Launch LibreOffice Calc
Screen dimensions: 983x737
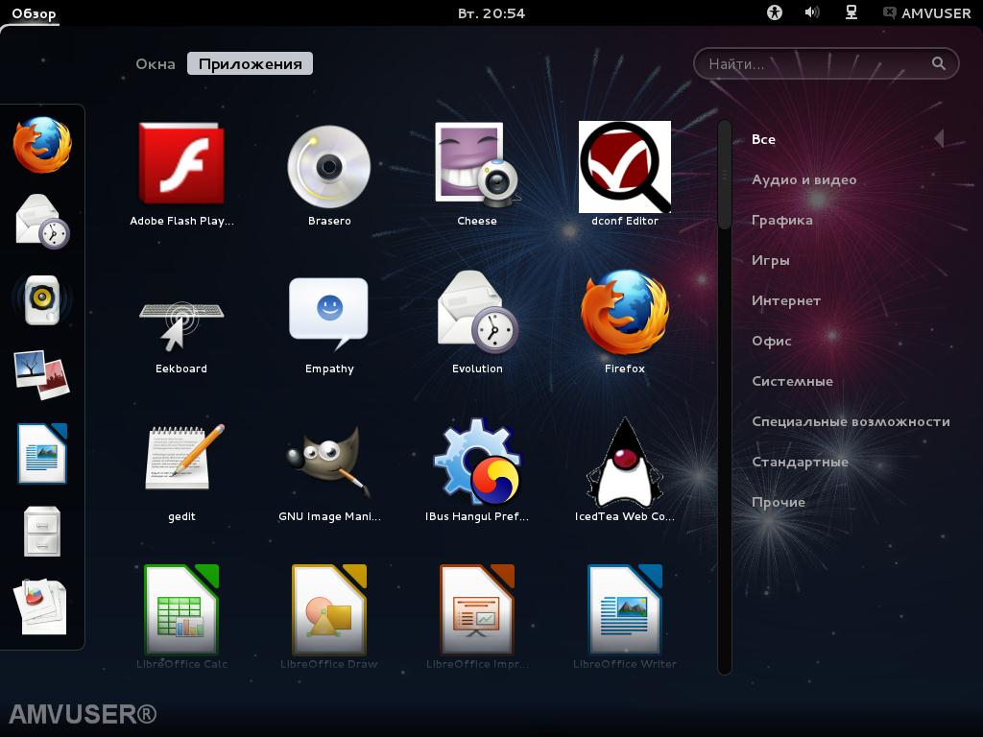181,617
